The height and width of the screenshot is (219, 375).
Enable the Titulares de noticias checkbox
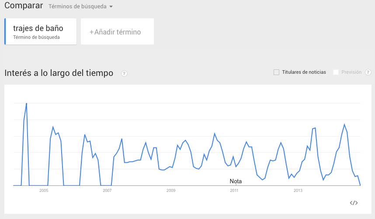click(276, 72)
